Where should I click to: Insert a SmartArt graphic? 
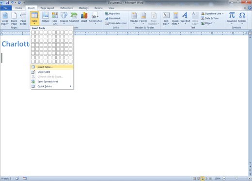click(x=74, y=18)
